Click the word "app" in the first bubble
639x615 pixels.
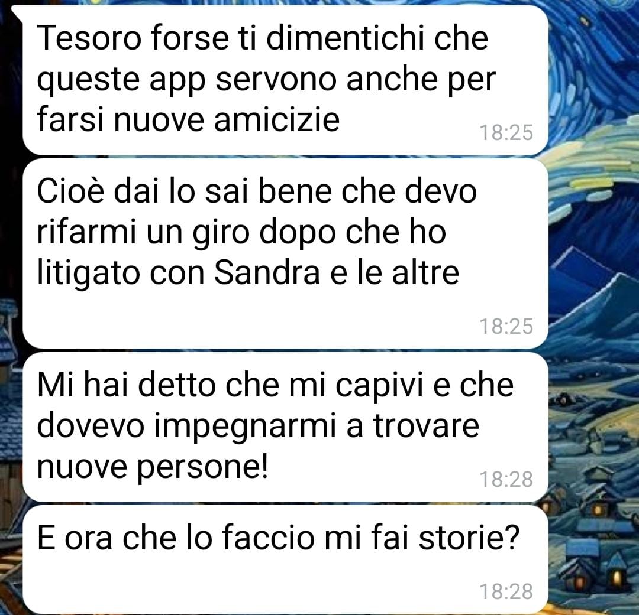coord(177,81)
